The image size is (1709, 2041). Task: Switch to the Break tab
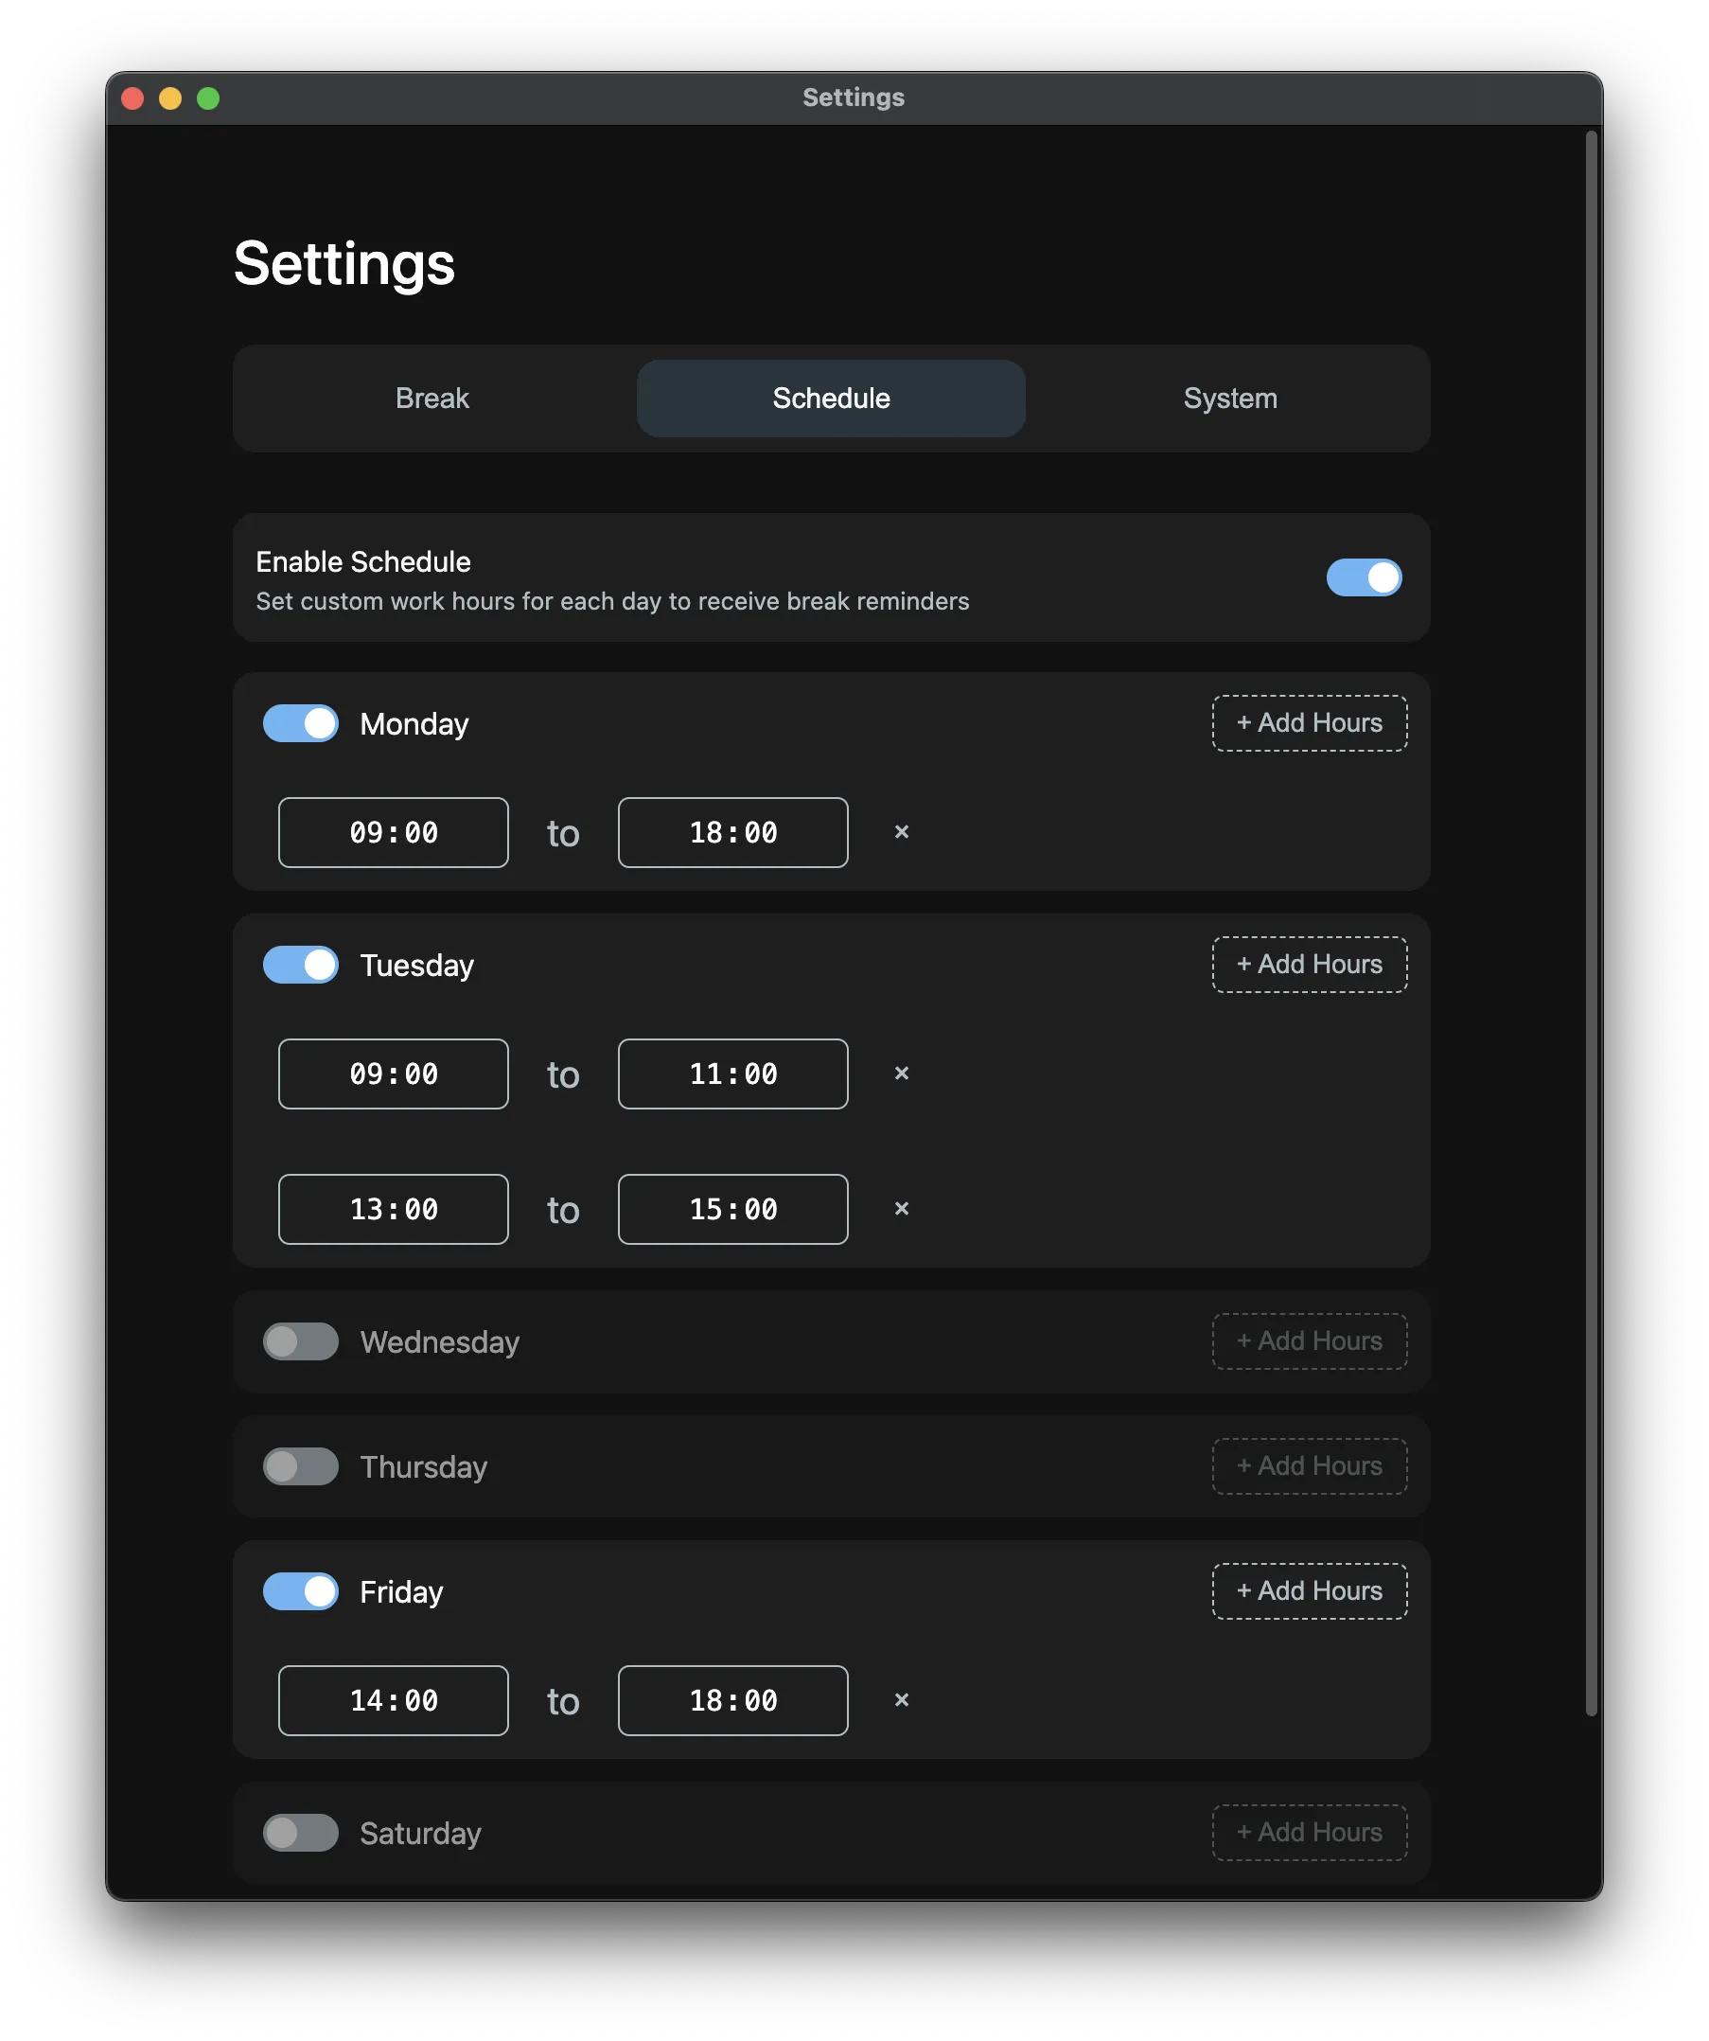click(432, 399)
